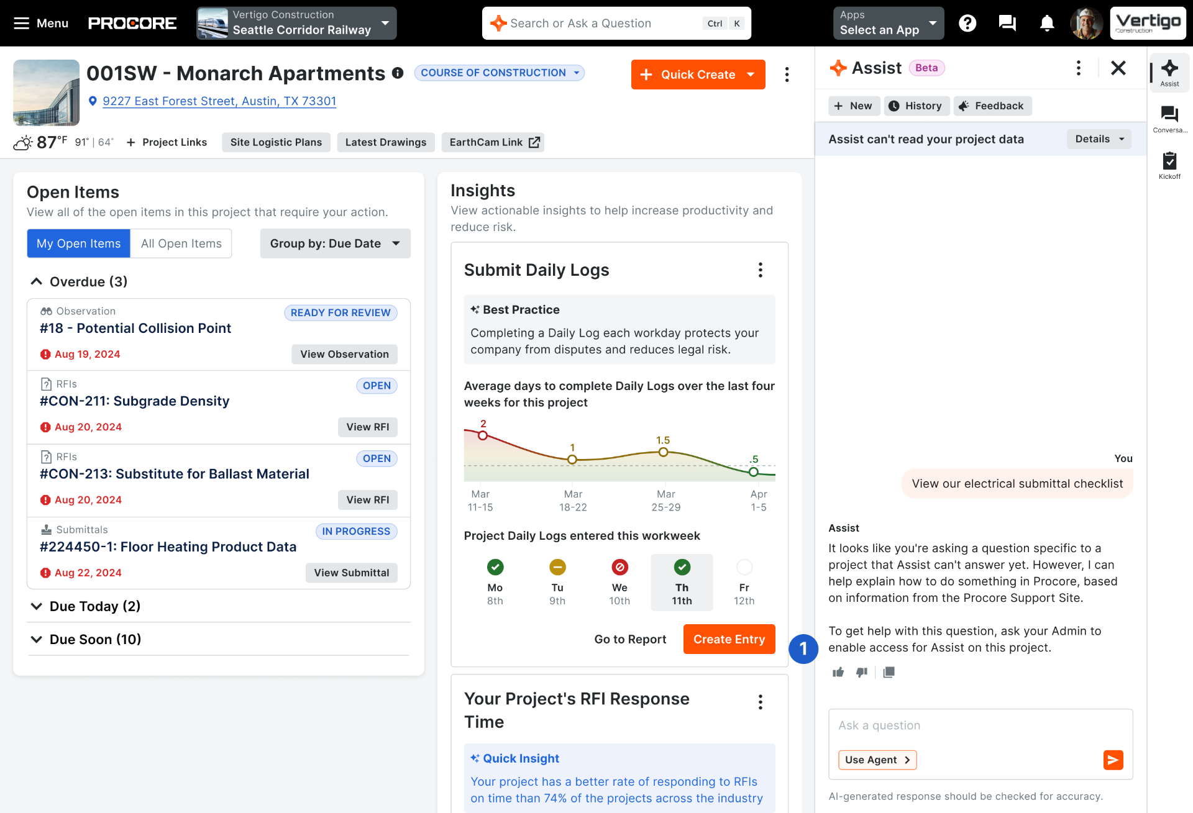Click the Create Entry button
This screenshot has height=813, width=1193.
point(729,639)
